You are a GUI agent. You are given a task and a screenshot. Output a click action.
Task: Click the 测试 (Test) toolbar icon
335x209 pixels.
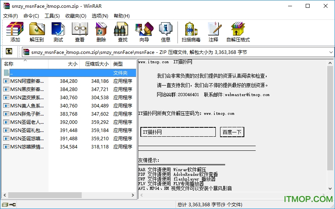[x=58, y=29]
